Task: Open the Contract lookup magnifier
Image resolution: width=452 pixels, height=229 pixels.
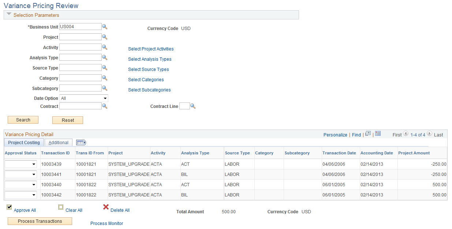Action: point(105,106)
